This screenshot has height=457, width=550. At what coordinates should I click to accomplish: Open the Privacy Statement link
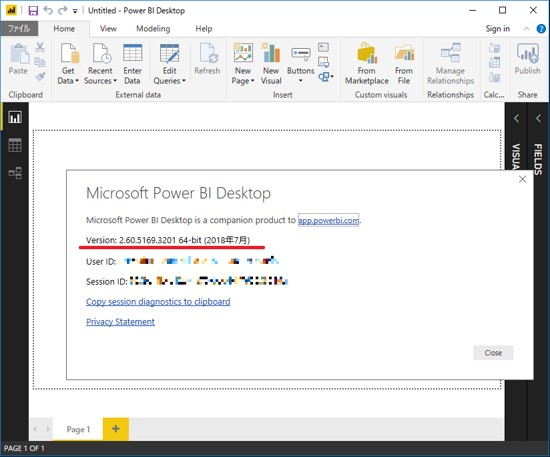(120, 322)
